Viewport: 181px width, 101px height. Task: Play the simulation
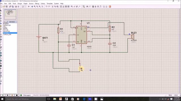coord(3,95)
